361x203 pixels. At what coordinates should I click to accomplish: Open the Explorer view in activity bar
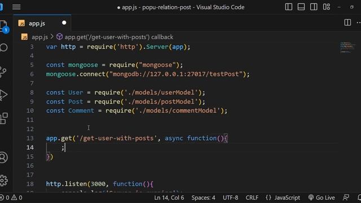pyautogui.click(x=4, y=27)
